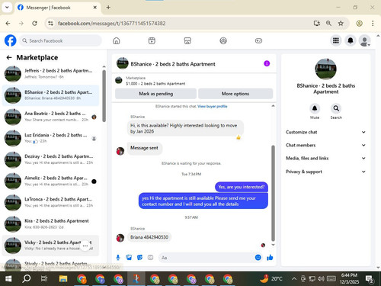The width and height of the screenshot is (381, 286).
Task: Open the emoji picker in message box
Action: tap(258, 258)
